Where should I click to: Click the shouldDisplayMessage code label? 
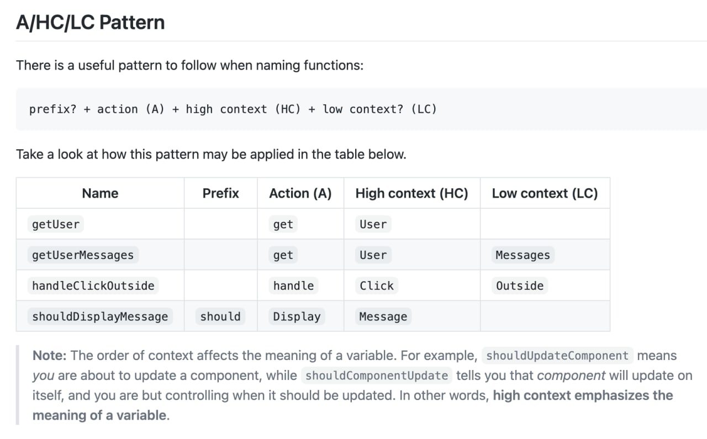(x=100, y=316)
